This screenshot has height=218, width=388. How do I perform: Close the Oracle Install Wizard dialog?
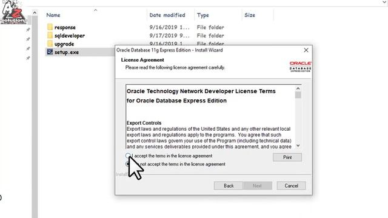306,50
